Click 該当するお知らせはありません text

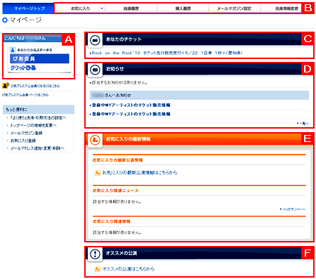pyautogui.click(x=119, y=82)
